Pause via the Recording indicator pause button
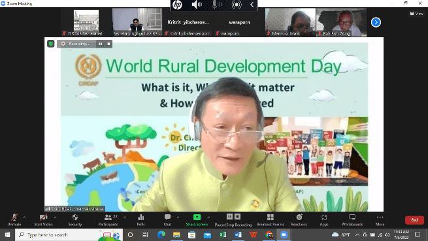The image size is (428, 241). point(101,44)
